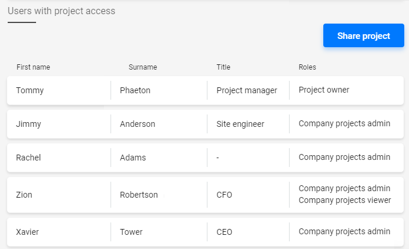
Task: Click the Project manager title cell
Action: coord(246,90)
